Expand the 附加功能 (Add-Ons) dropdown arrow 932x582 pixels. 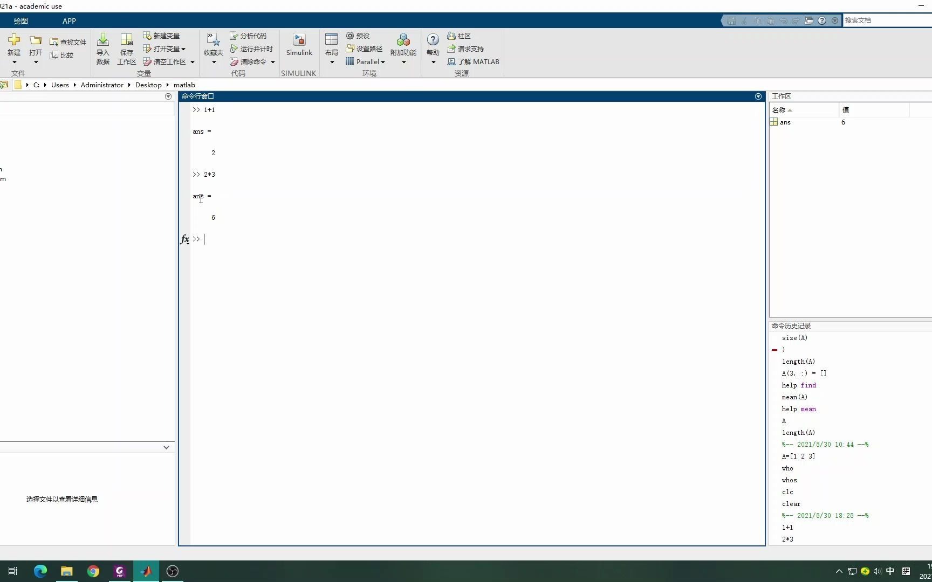pyautogui.click(x=403, y=62)
